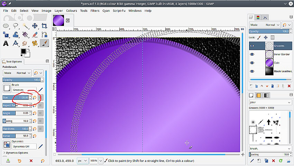Hide the Grooves layer
Viewport: 294px width, 166px height.
point(252,46)
